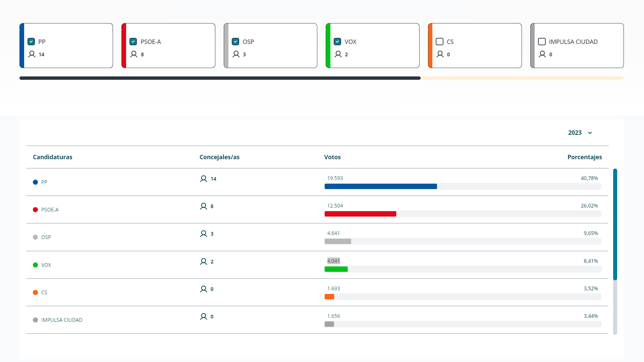The height and width of the screenshot is (362, 644).
Task: Enable the CS party checkbox
Action: coord(439,42)
